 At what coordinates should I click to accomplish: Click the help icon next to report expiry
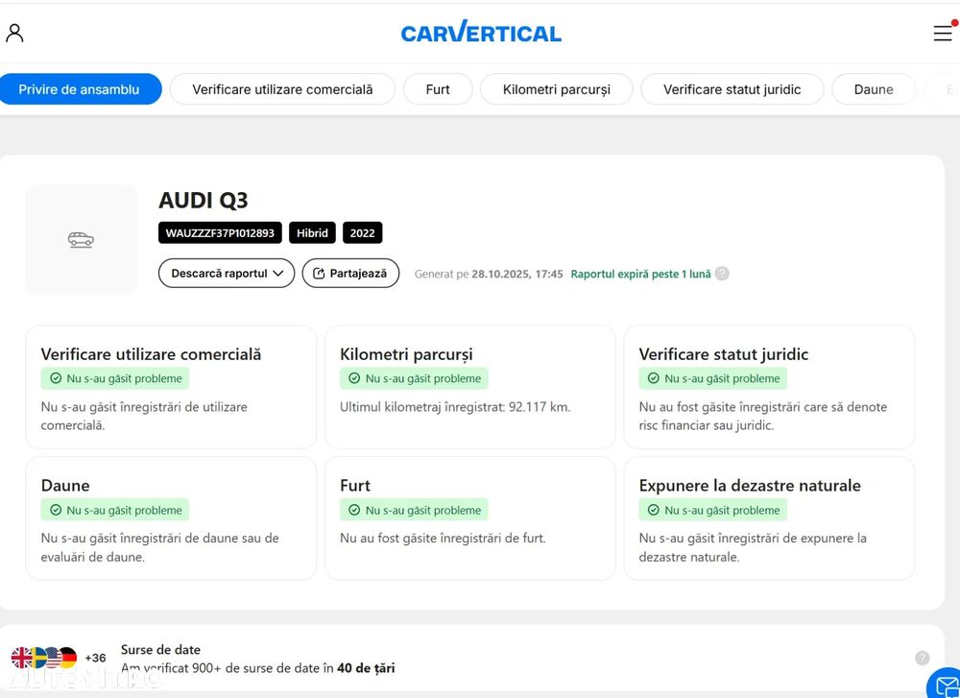[723, 274]
